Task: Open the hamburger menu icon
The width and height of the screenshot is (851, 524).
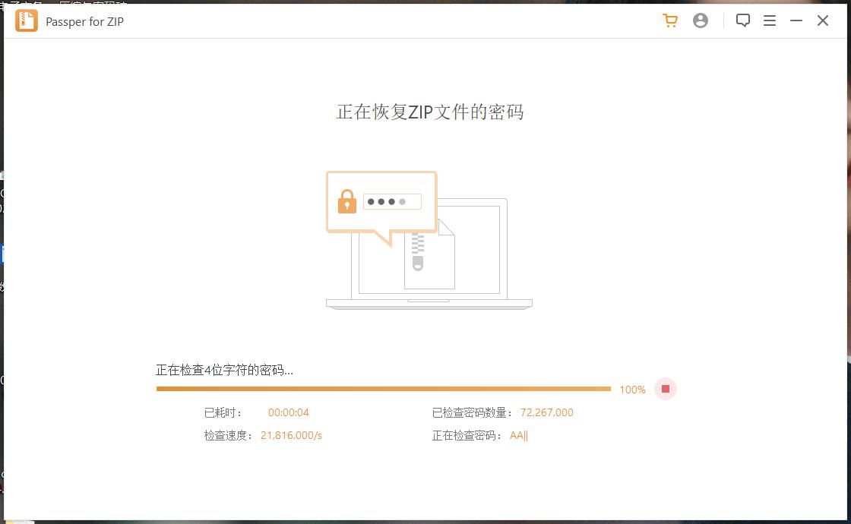Action: click(x=770, y=21)
